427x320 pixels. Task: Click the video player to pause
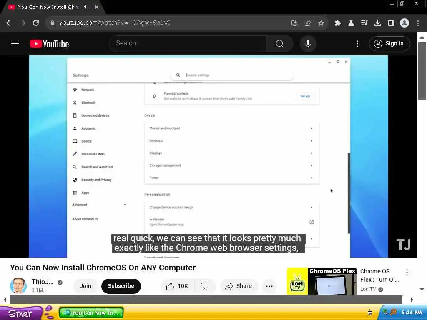click(208, 157)
